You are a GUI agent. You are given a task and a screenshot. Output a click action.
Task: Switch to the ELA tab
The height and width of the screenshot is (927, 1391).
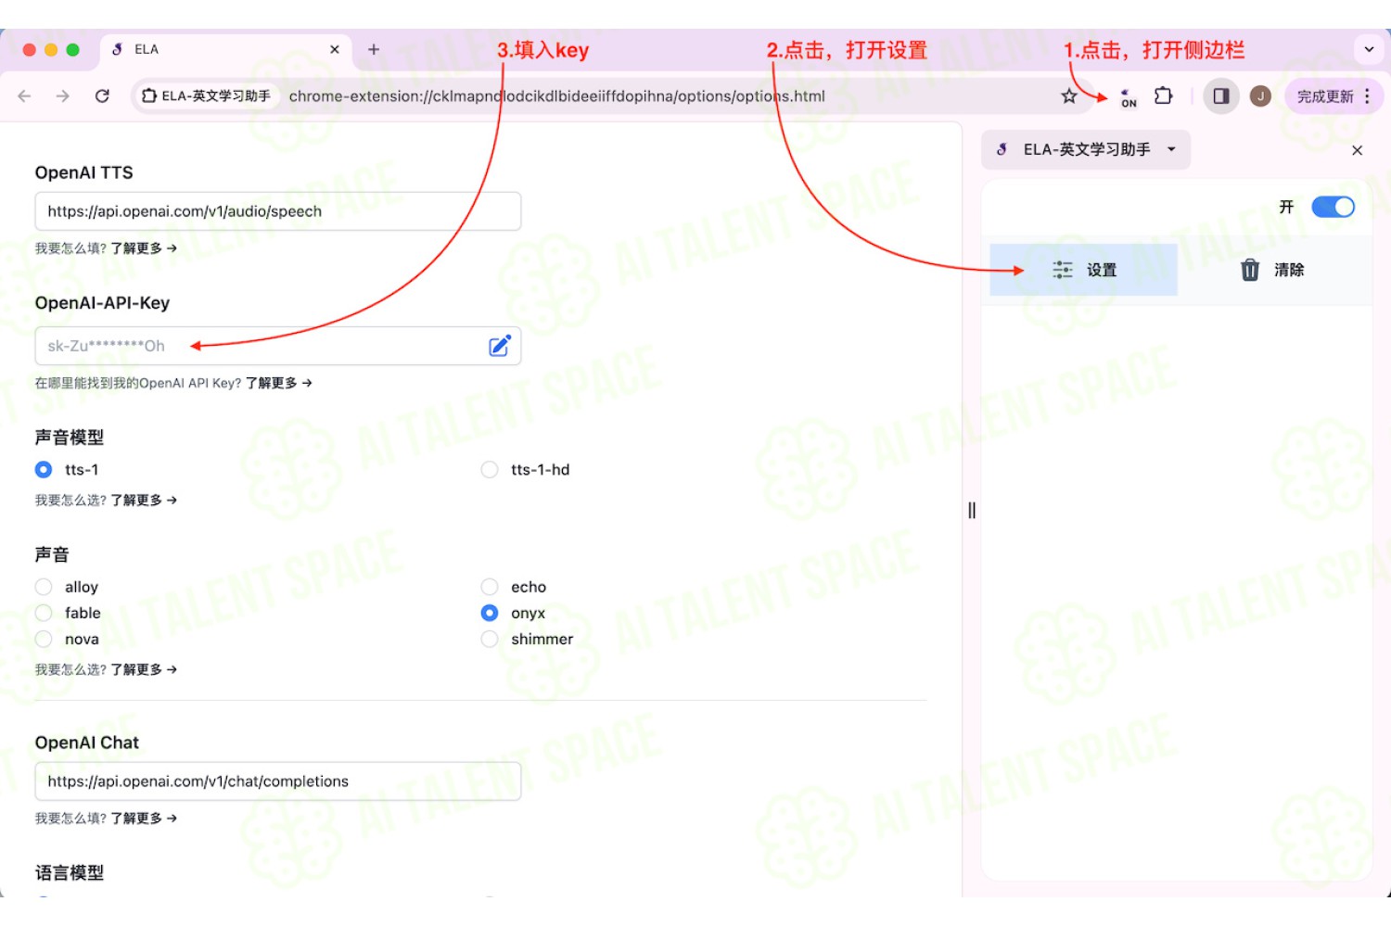coord(224,49)
